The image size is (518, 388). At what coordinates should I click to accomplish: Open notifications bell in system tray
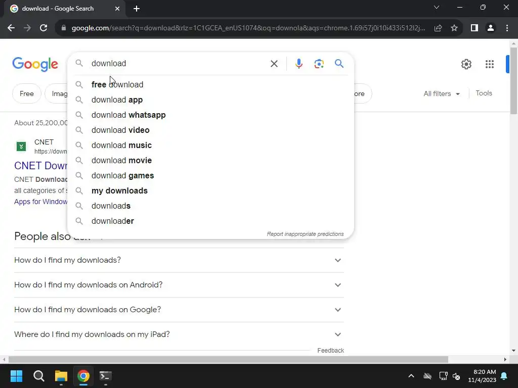coord(504,376)
